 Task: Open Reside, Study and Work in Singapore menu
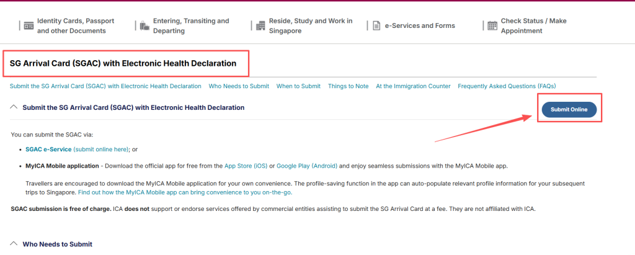(x=310, y=26)
